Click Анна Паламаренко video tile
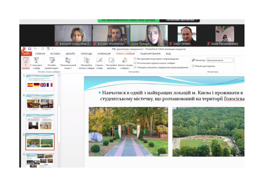 225,35
